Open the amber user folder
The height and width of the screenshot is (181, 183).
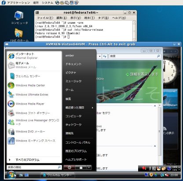(x=70, y=55)
